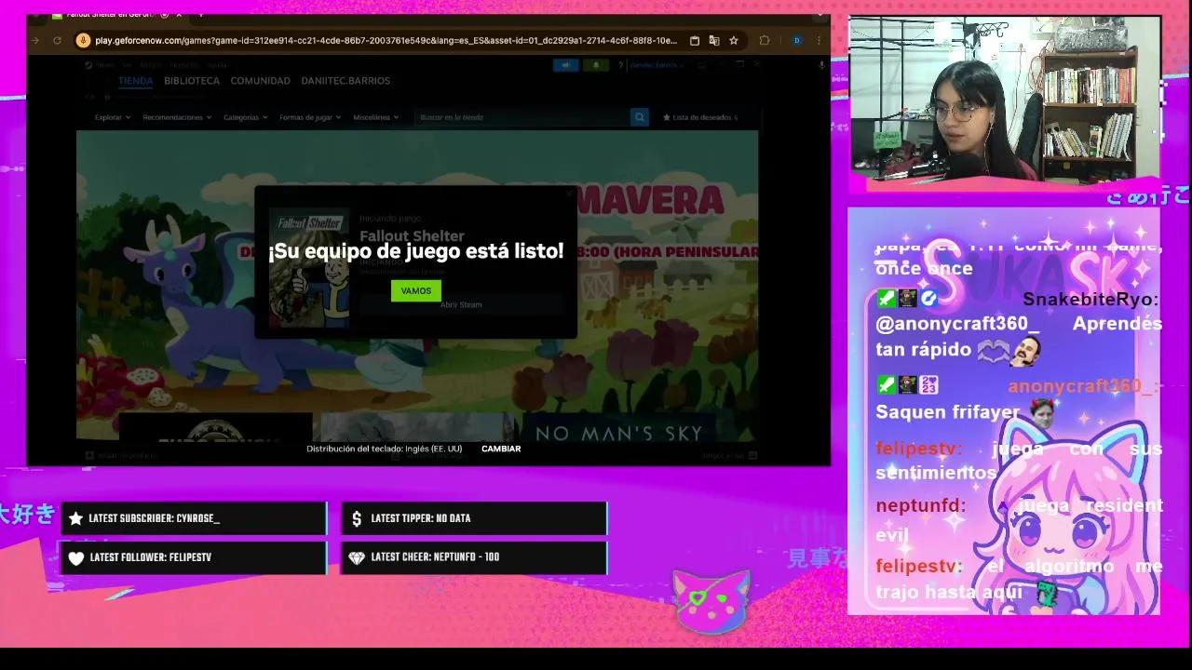1192x670 pixels.
Task: Open a new Chrome tab
Action: 201,15
